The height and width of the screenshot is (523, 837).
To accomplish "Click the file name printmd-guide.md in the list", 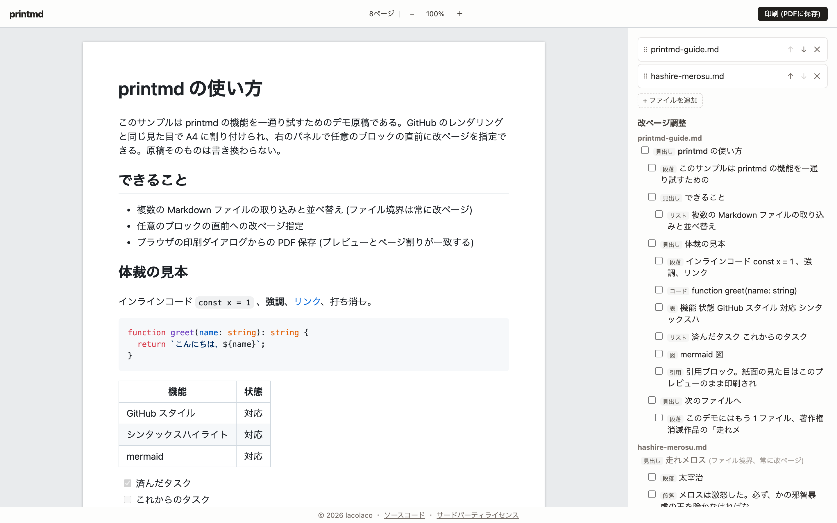I will [684, 49].
